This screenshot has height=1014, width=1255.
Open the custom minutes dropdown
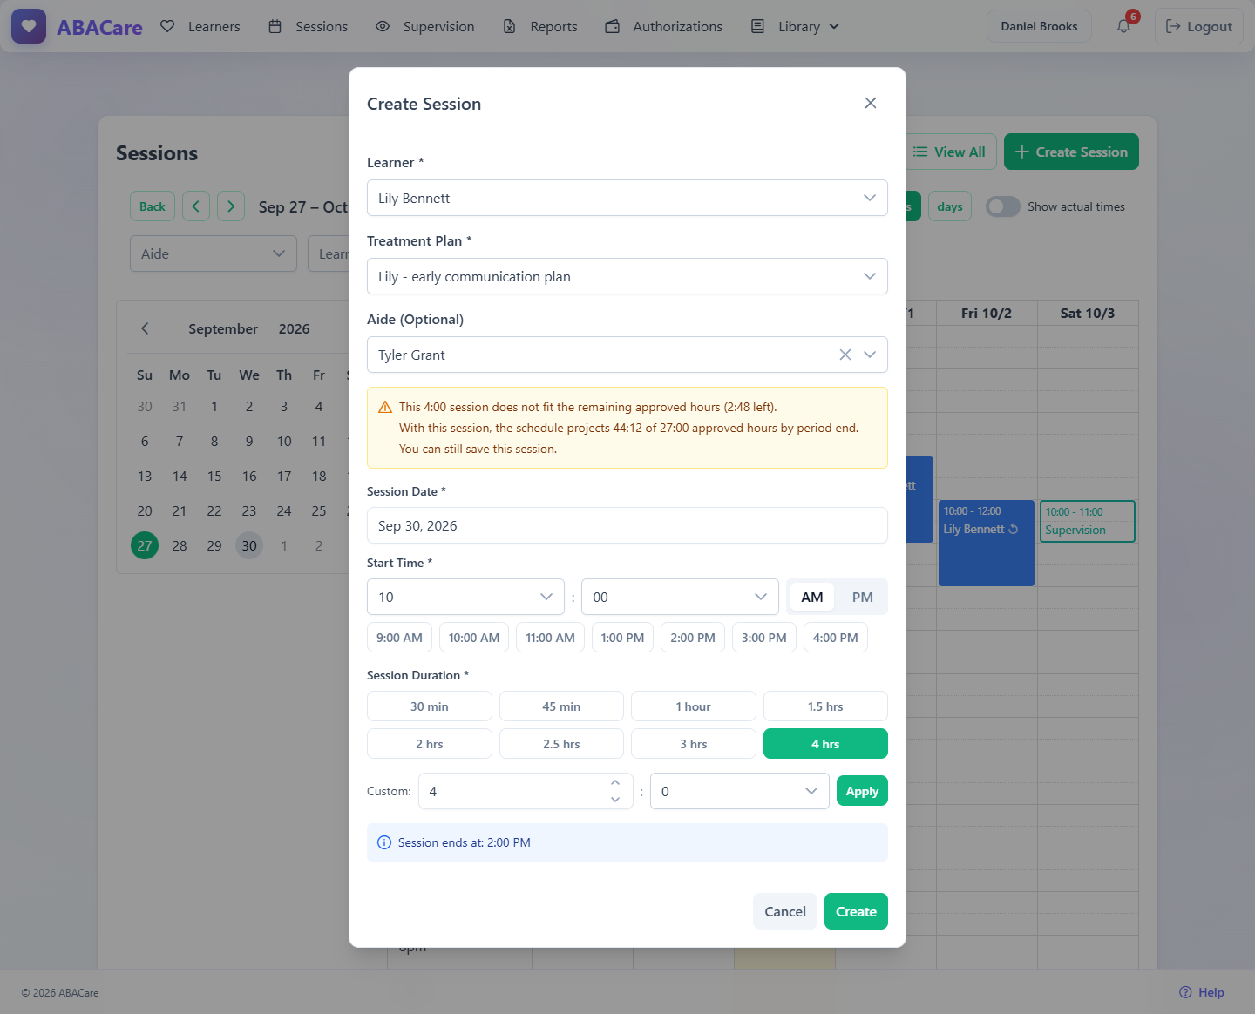(x=739, y=791)
